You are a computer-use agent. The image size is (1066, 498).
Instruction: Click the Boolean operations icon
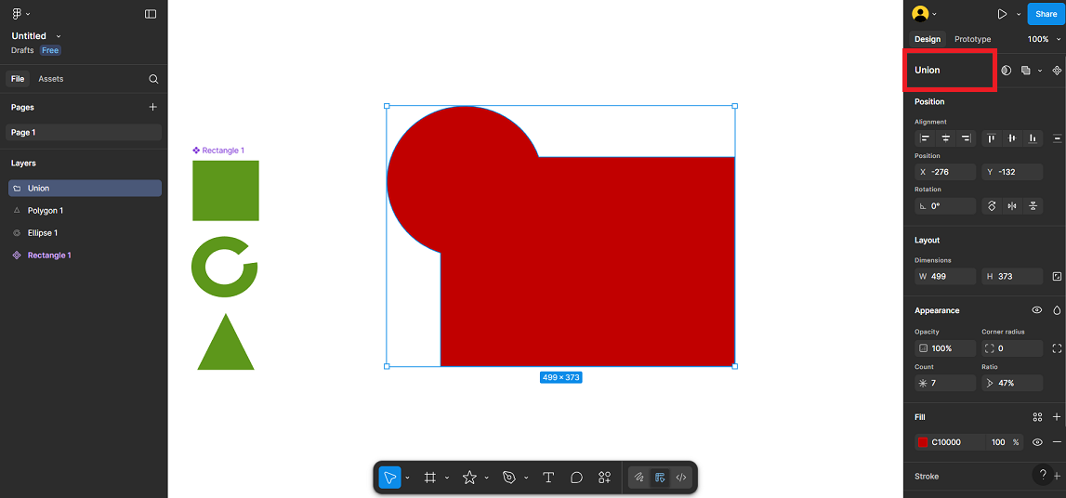1026,70
